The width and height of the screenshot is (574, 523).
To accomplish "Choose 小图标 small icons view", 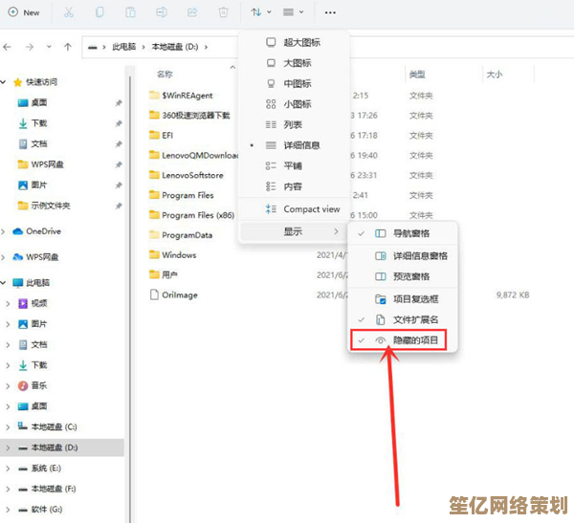I will (298, 104).
